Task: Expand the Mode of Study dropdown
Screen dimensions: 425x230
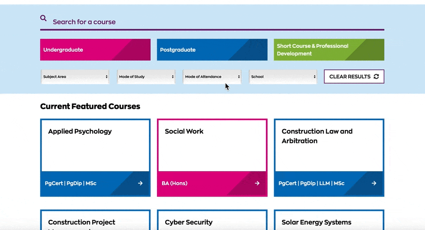Action: 146,77
